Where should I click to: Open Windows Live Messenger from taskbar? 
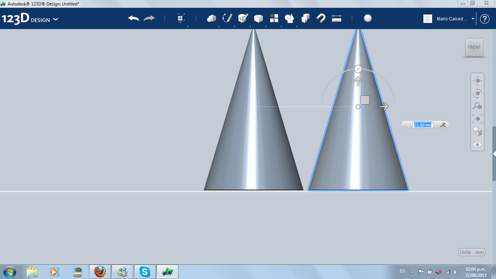(122, 272)
